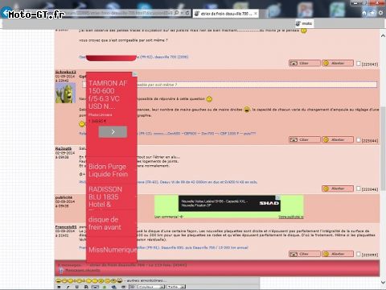Apply underline with the U editor icon
This screenshot has height=290, width=386.
pyautogui.click(x=77, y=287)
